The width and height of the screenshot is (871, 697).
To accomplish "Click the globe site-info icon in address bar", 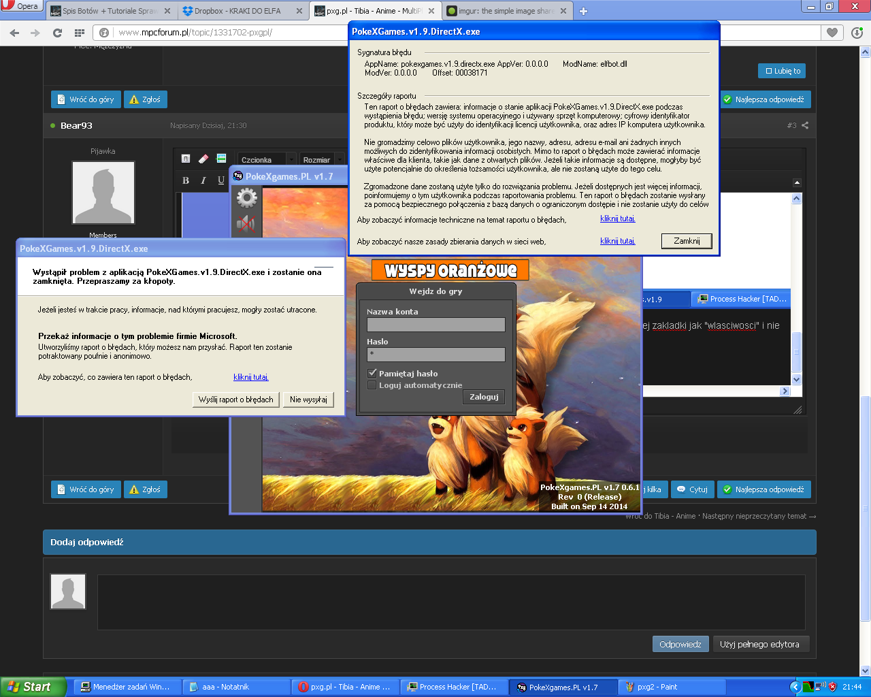I will pos(104,33).
